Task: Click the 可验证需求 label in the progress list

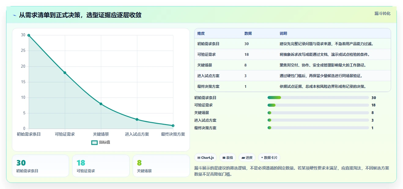Action: tap(203, 105)
